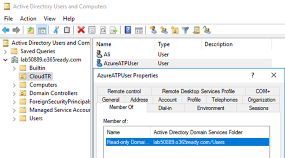
Task: Expand the Domain Controllers OU
Action: 15,94
